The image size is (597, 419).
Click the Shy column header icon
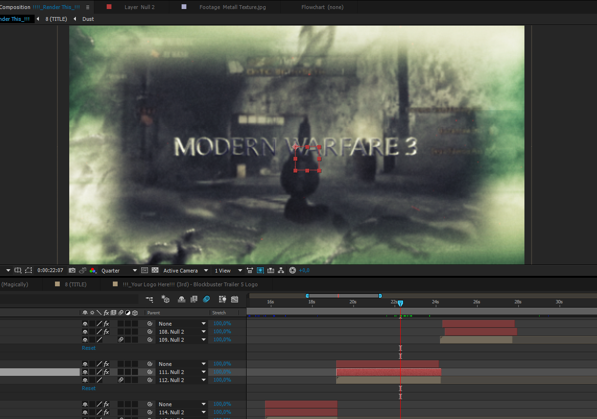point(85,313)
